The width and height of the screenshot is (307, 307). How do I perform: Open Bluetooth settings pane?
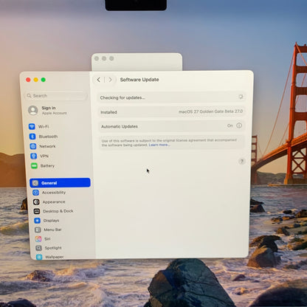[44, 137]
